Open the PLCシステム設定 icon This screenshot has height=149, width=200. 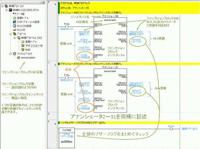14,26
